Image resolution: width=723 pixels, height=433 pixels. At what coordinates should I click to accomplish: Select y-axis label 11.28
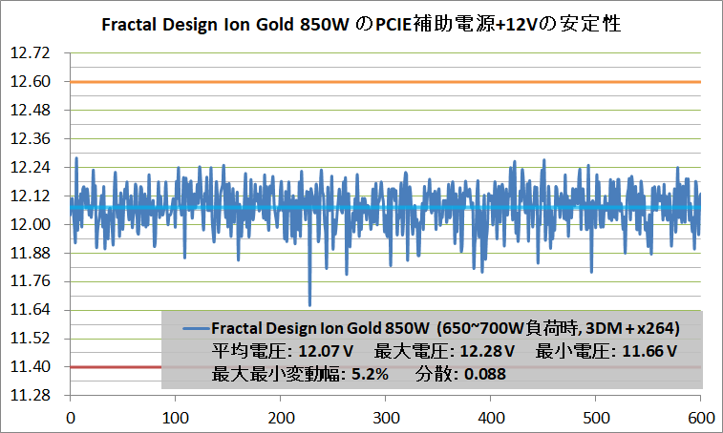30,395
